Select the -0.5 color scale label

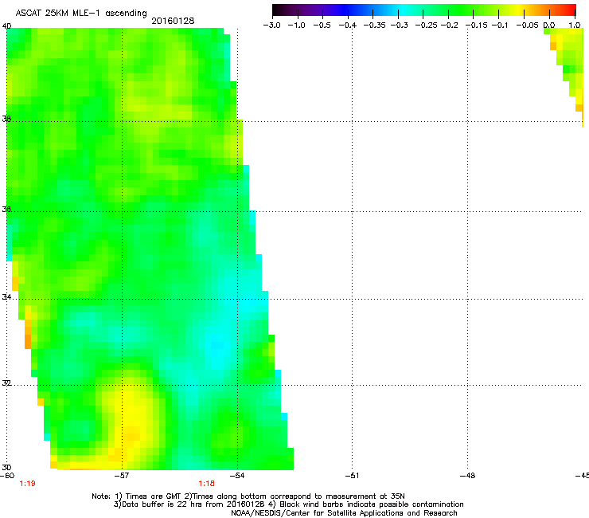(322, 26)
